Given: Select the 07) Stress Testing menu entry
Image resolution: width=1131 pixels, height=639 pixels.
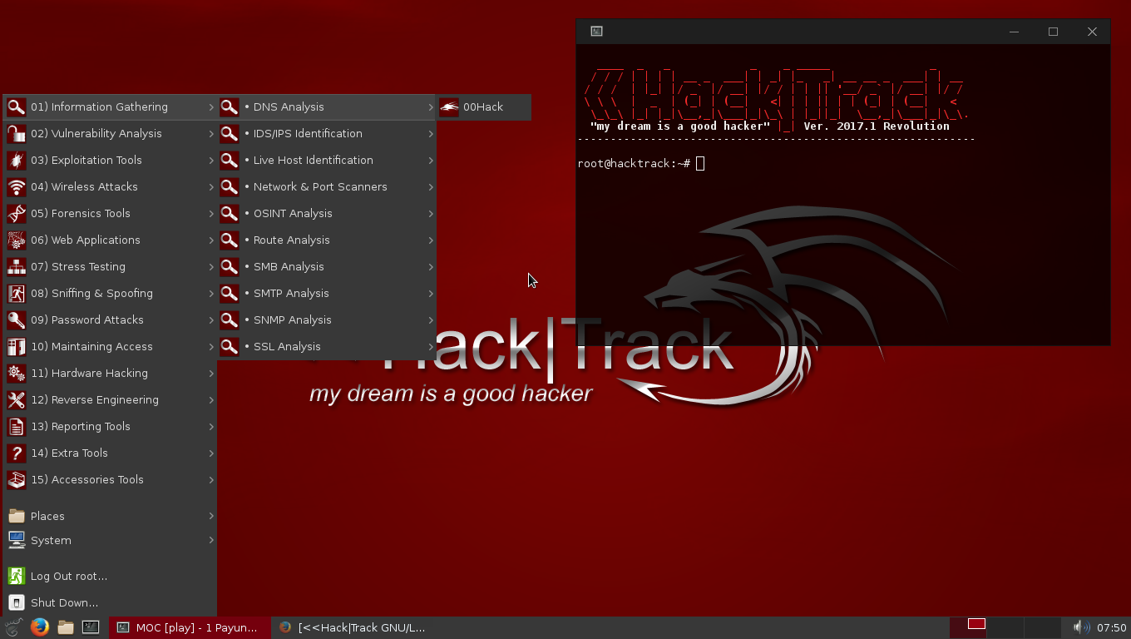Looking at the screenshot, I should pyautogui.click(x=77, y=266).
